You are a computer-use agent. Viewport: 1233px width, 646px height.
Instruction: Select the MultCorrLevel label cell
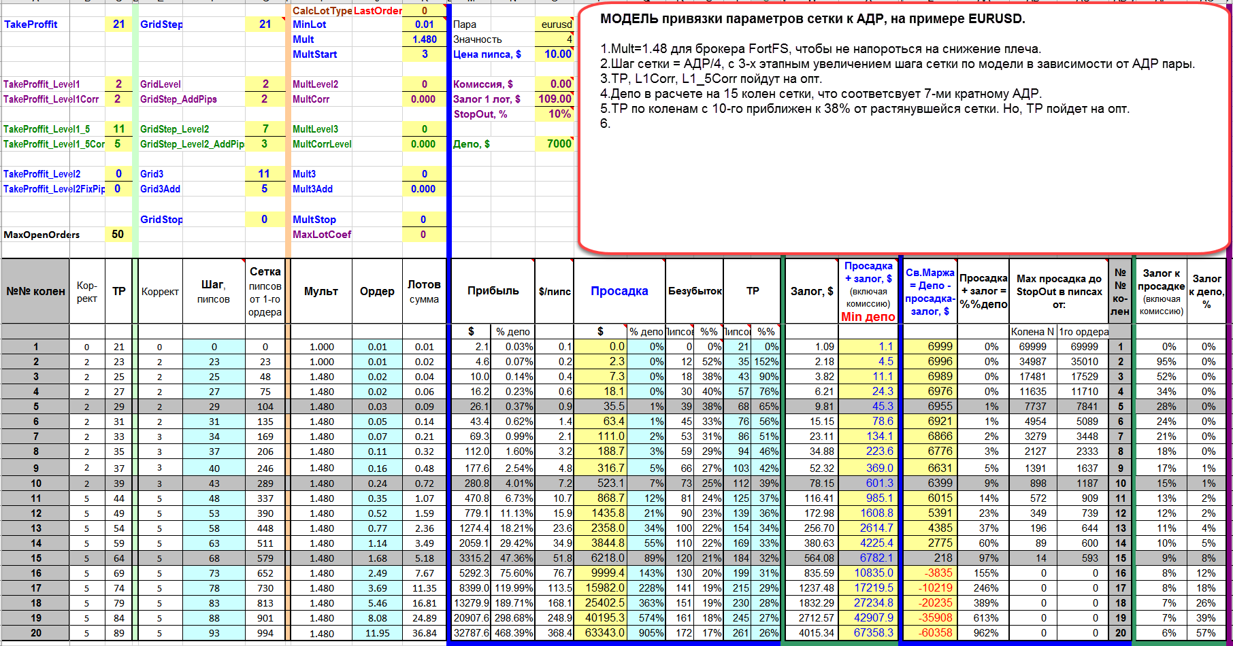click(x=322, y=143)
